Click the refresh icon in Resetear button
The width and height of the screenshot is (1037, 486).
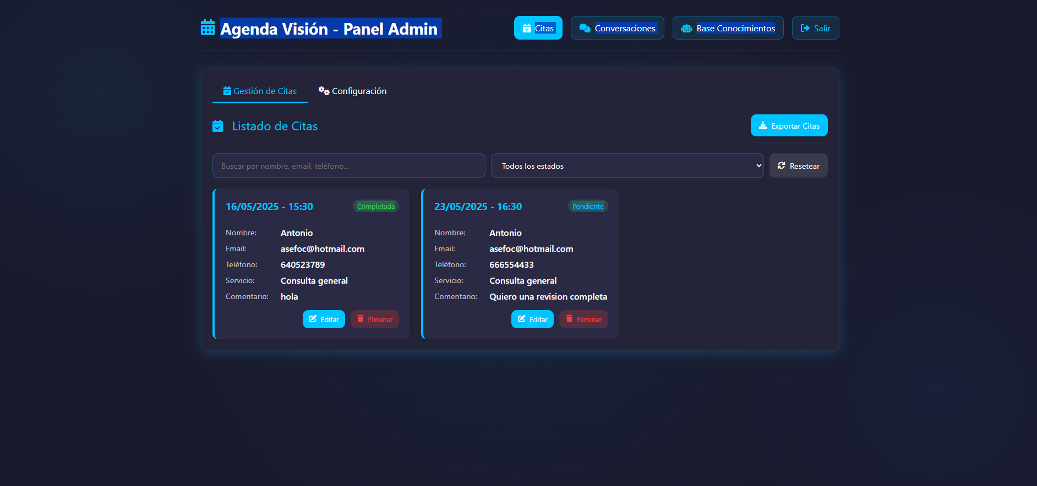[781, 165]
